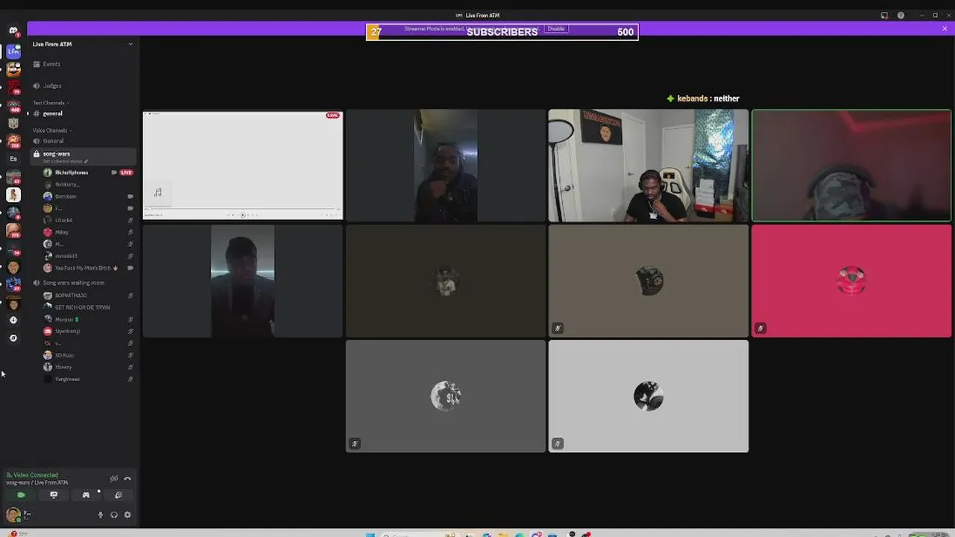Open User Settings gear icon
The width and height of the screenshot is (955, 537).
(x=127, y=515)
